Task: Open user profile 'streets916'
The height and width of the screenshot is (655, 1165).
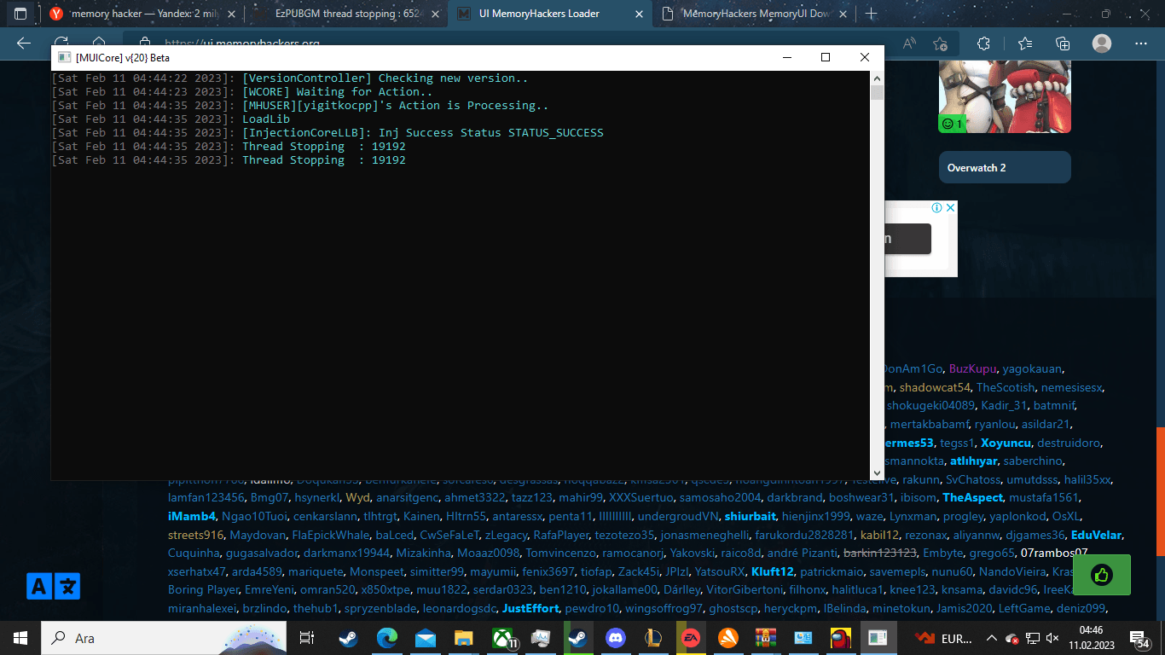Action: [x=195, y=535]
